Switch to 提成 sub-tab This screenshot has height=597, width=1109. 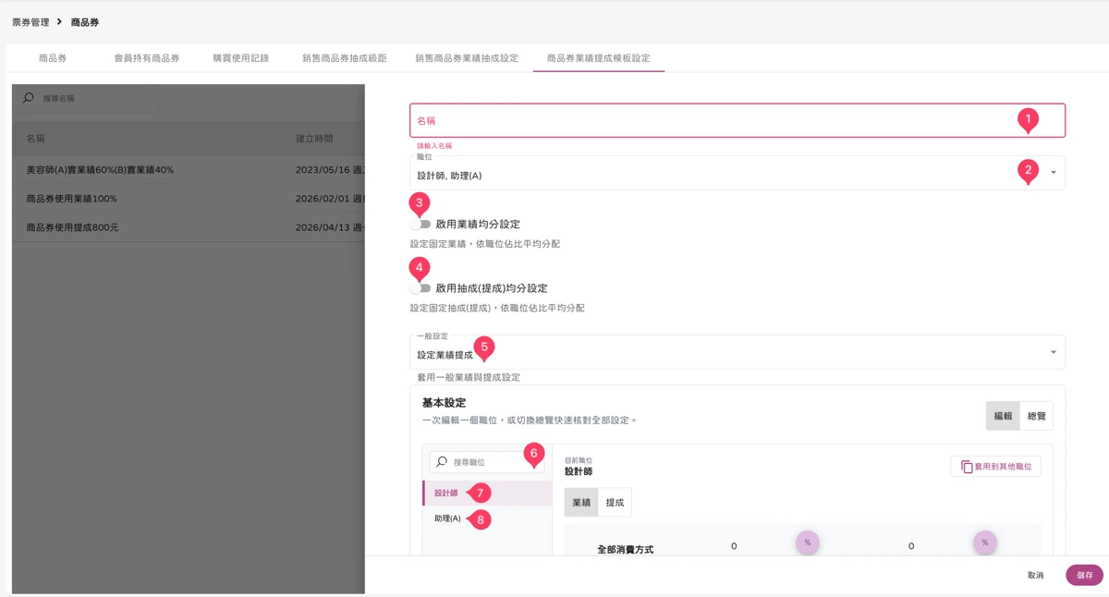(x=615, y=502)
